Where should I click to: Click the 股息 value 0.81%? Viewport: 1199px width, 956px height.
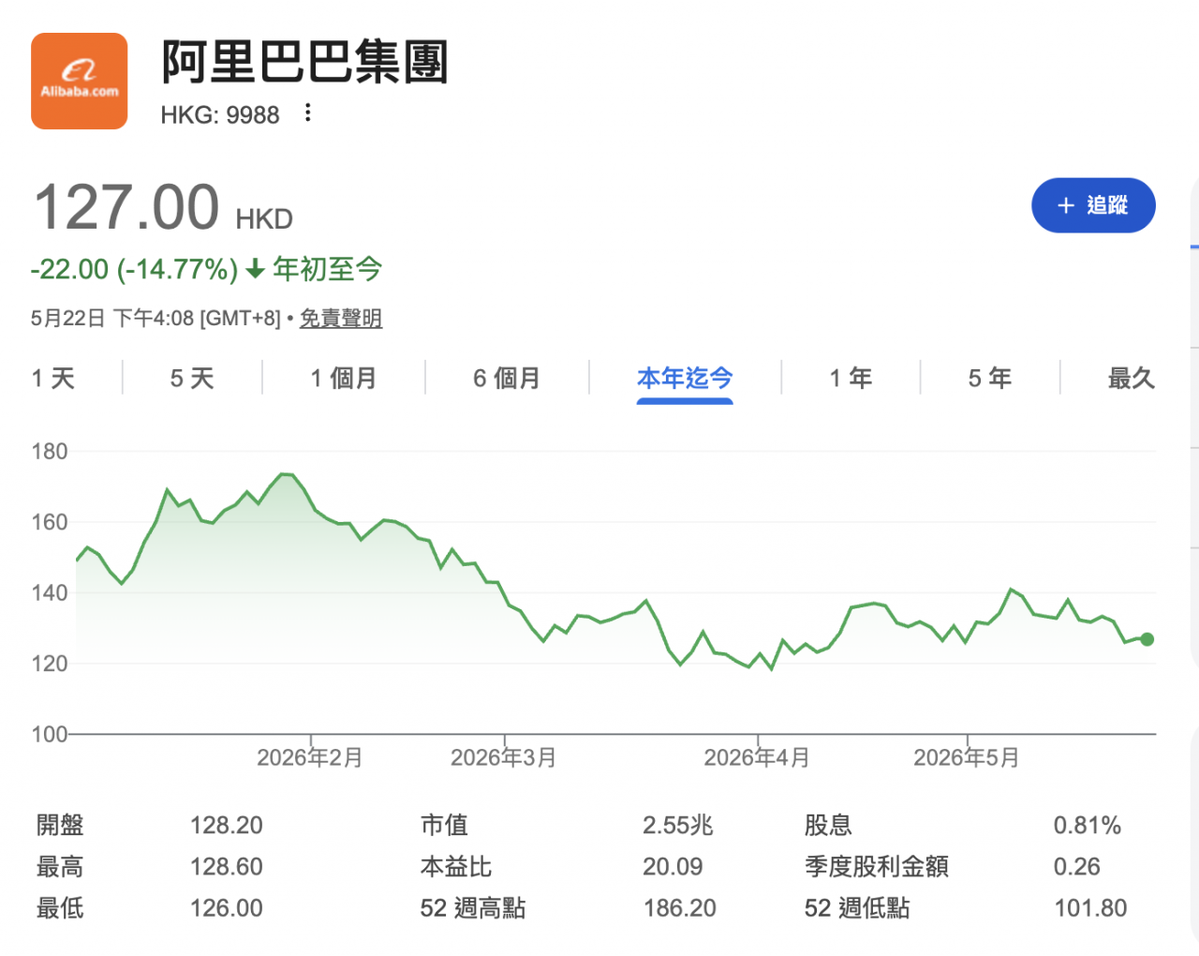(x=1088, y=826)
